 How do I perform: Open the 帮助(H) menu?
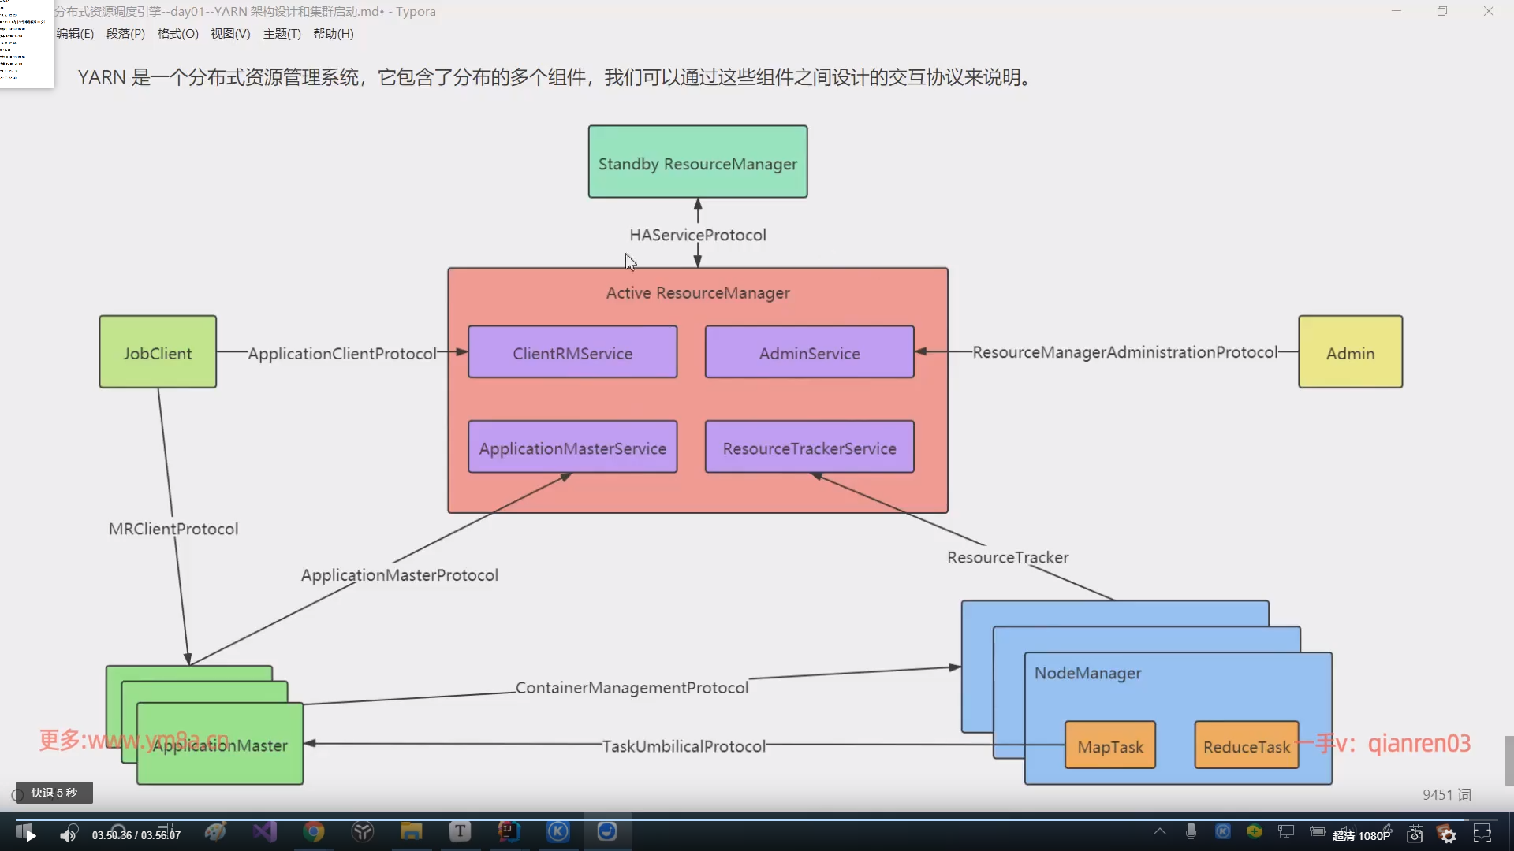333,33
